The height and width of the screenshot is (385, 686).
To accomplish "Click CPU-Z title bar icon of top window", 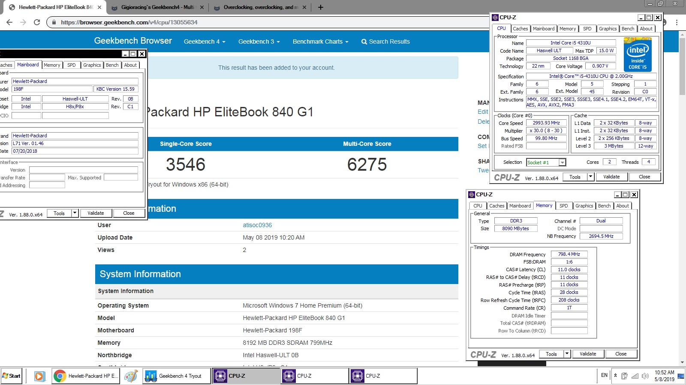I will tap(495, 18).
